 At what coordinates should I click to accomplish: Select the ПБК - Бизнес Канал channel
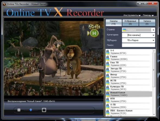coord(129,112)
